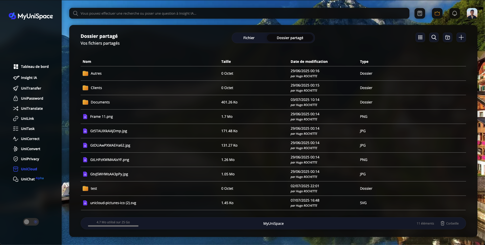Go to UniPassword in sidebar
Viewport: 485px width, 245px height.
pyautogui.click(x=32, y=98)
